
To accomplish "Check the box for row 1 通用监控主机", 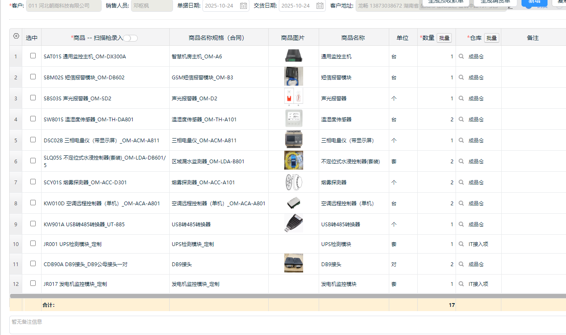I will coord(33,56).
